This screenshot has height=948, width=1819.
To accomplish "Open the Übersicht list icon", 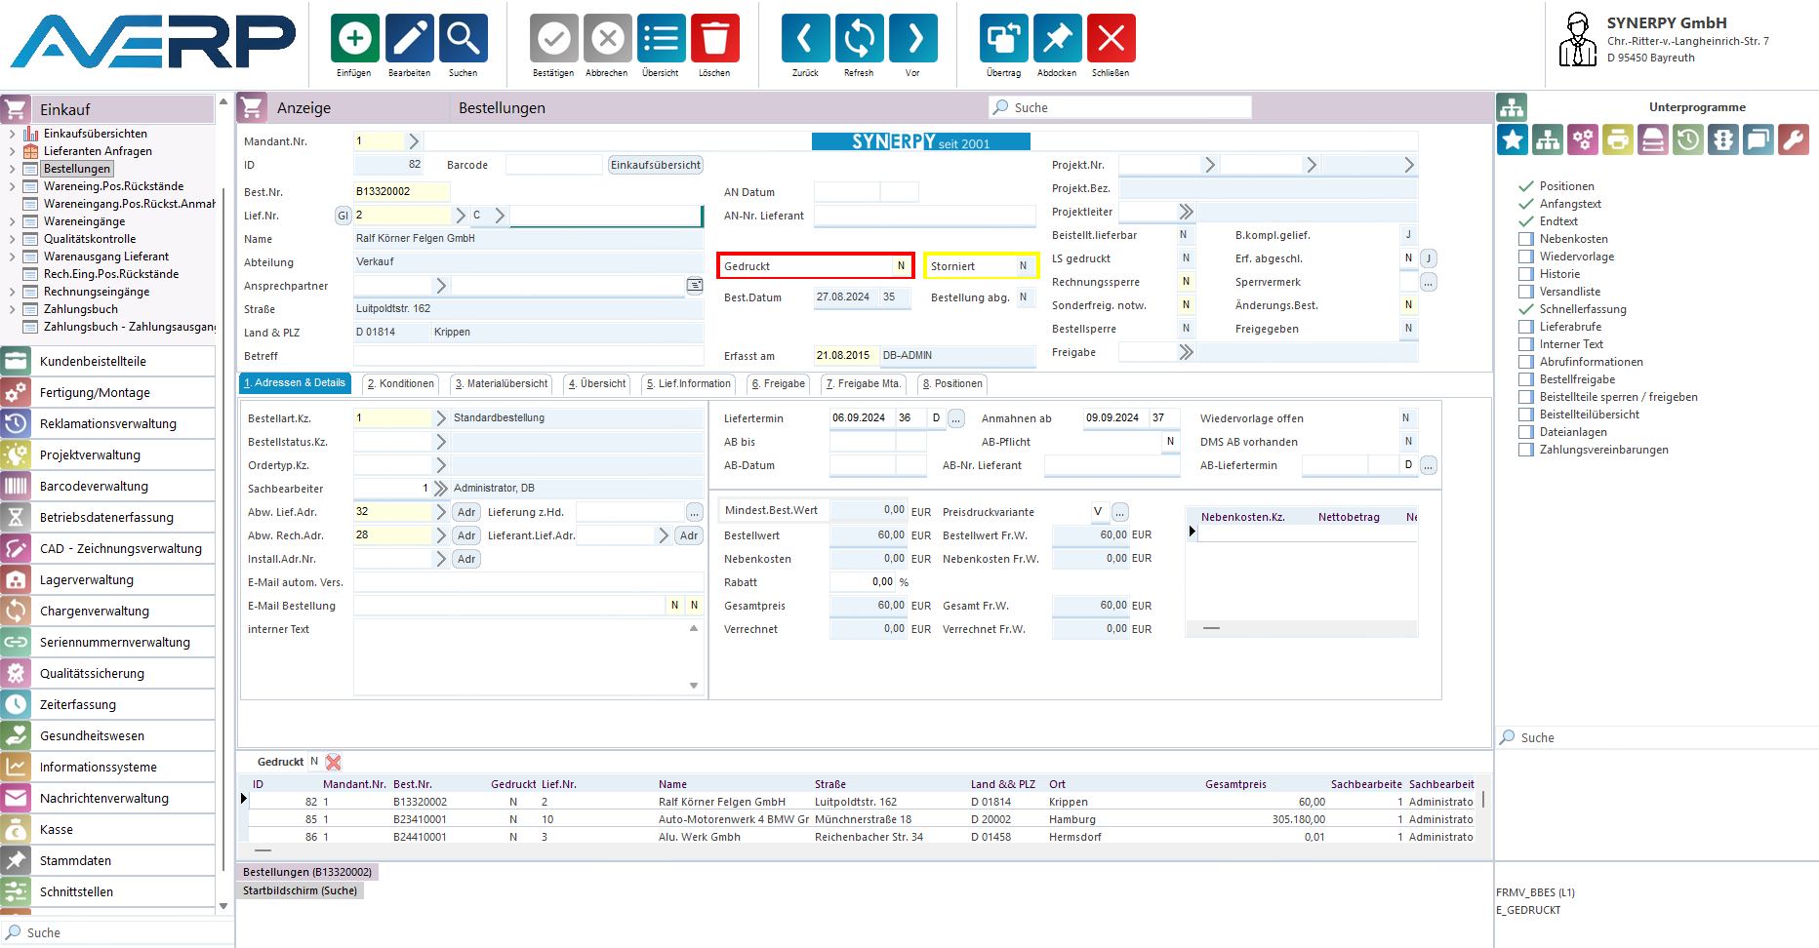I will [x=661, y=39].
